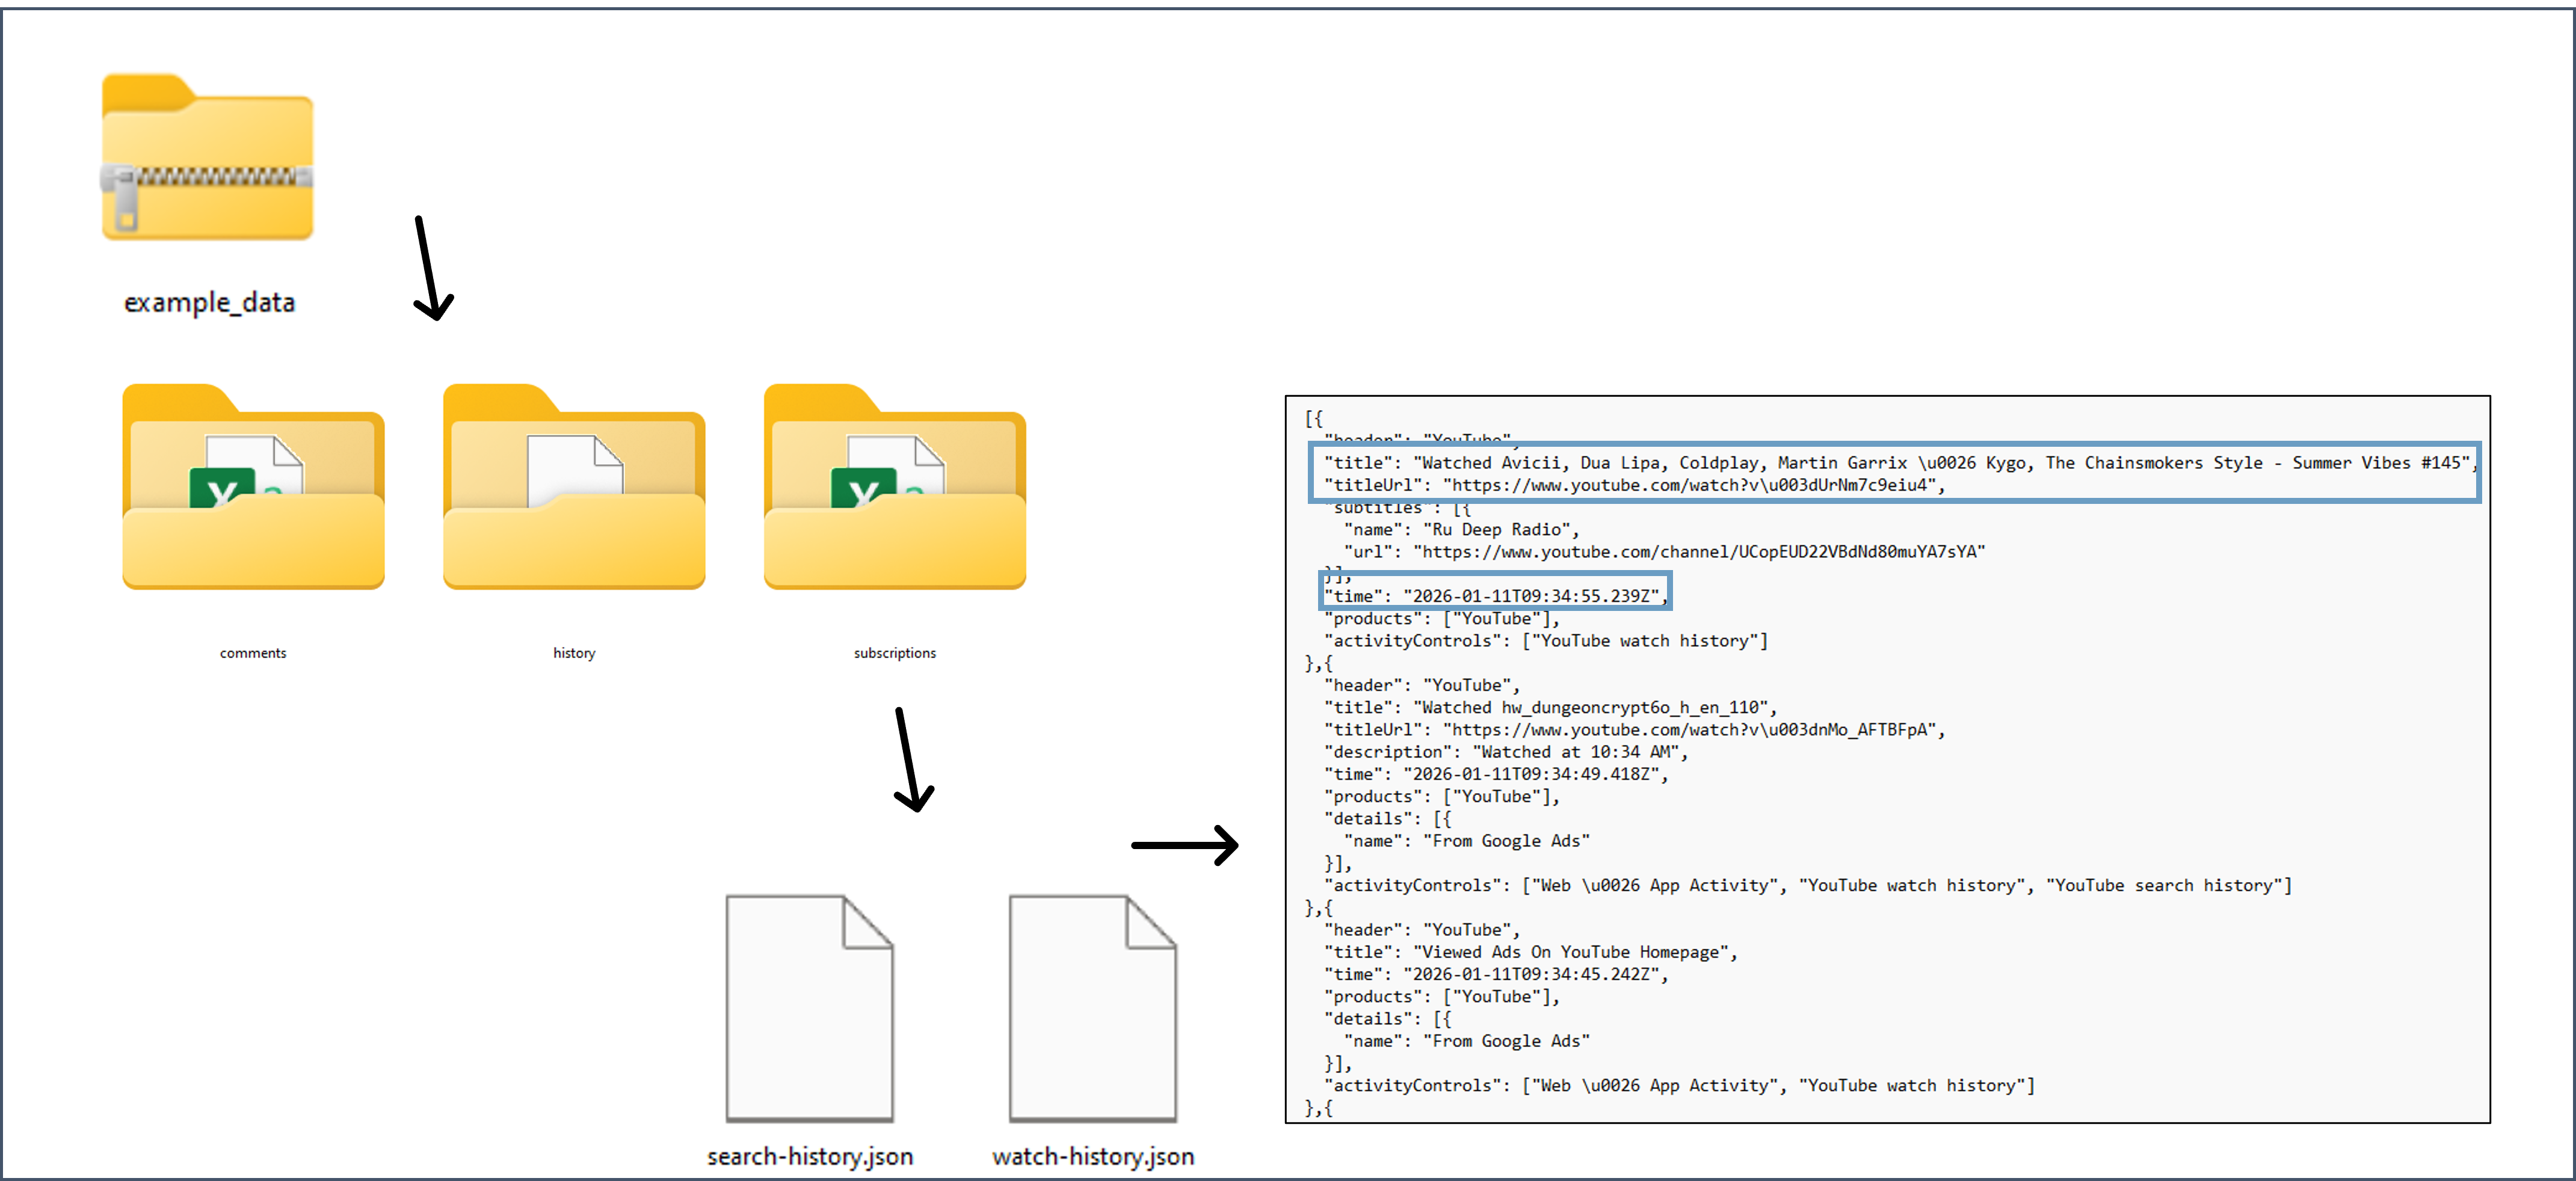Select the watch-history.json file icon
Image resolution: width=2576 pixels, height=1181 pixels.
pos(1093,1008)
